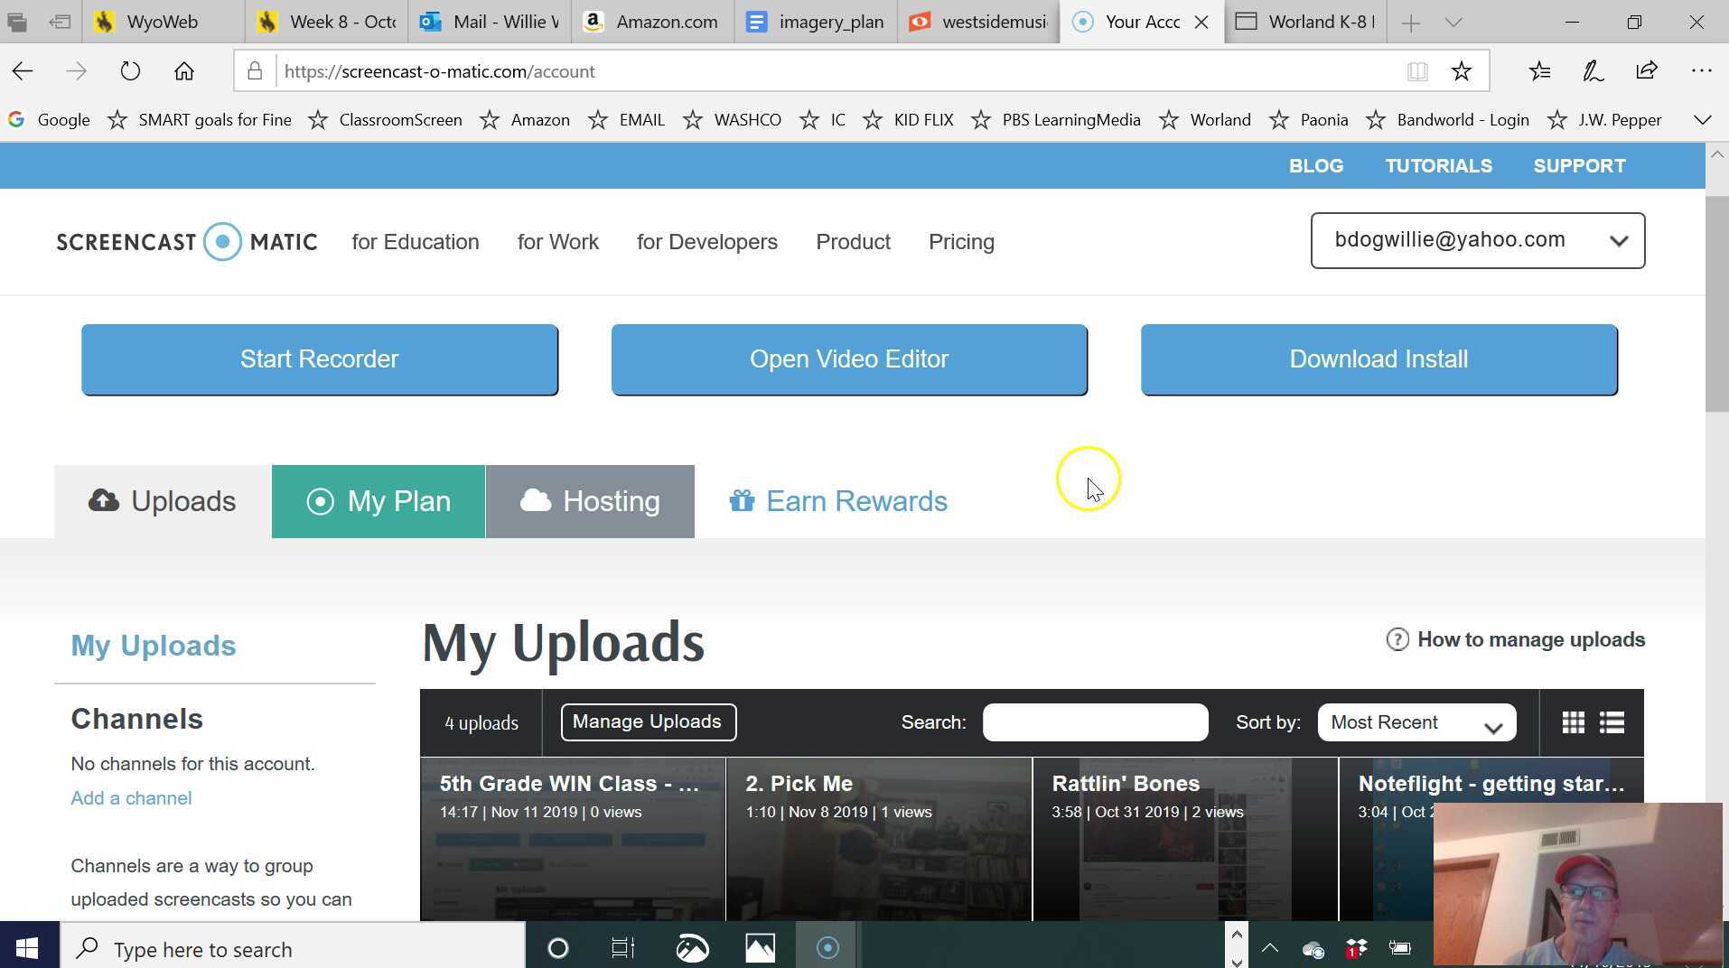
Task: Click the Start Recorder button
Action: [319, 359]
